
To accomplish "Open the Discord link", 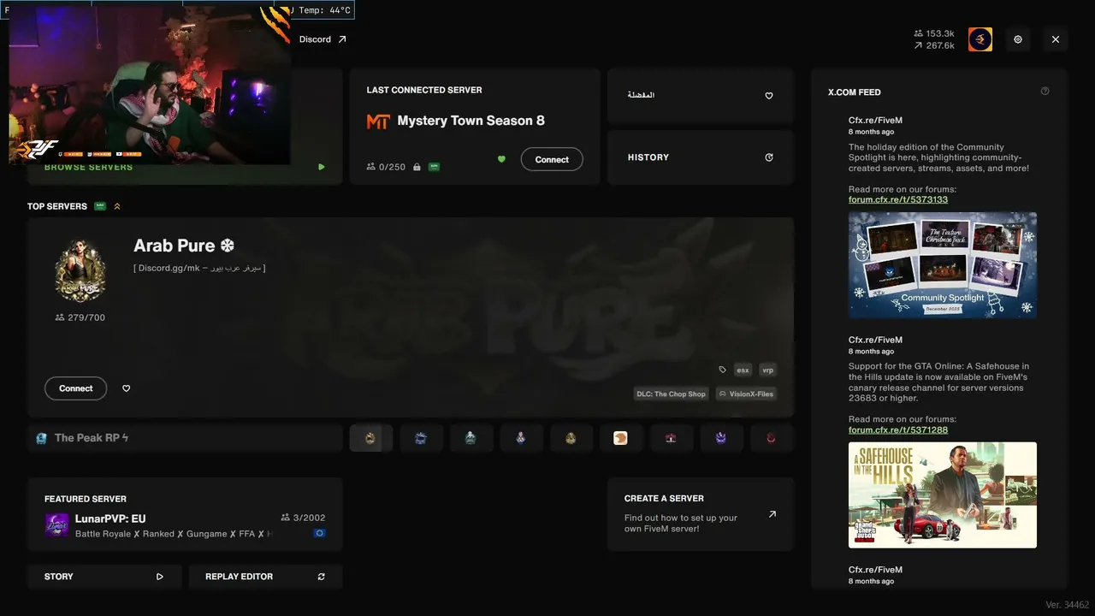I will point(323,39).
